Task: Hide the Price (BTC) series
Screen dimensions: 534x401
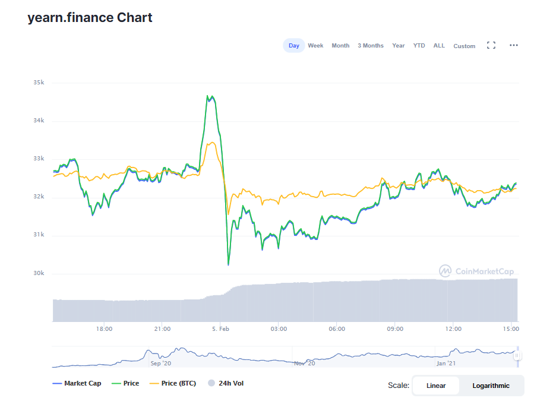Action: coord(172,383)
